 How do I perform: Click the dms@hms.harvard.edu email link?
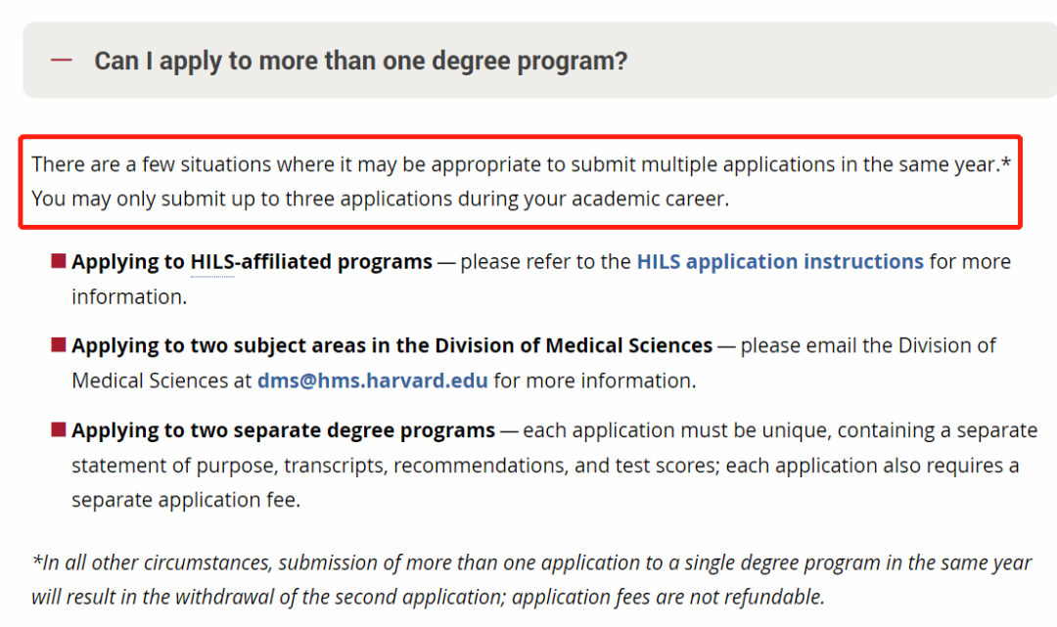point(372,381)
